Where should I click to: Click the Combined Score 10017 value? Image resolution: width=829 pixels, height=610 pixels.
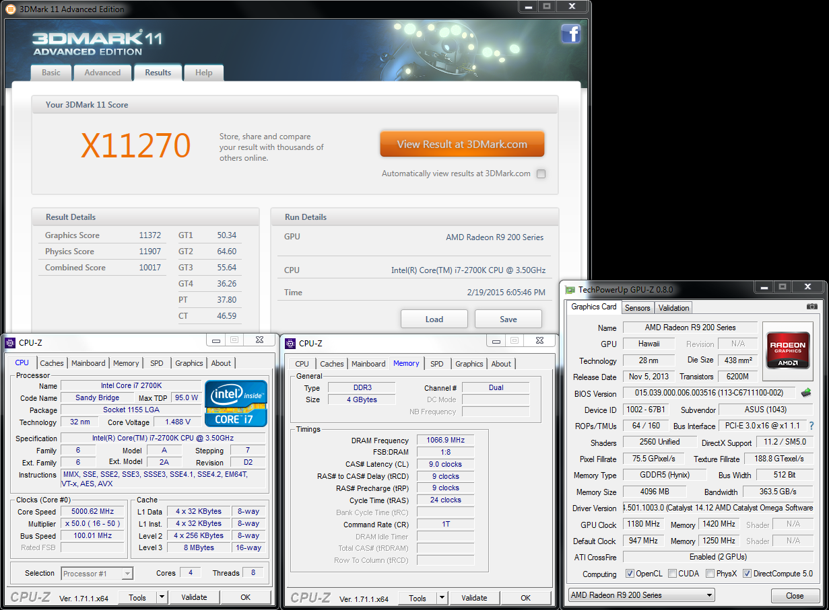[x=150, y=268]
